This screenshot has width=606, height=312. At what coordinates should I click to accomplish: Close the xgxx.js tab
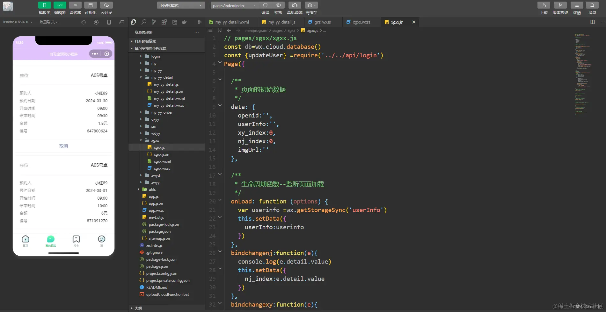[414, 22]
